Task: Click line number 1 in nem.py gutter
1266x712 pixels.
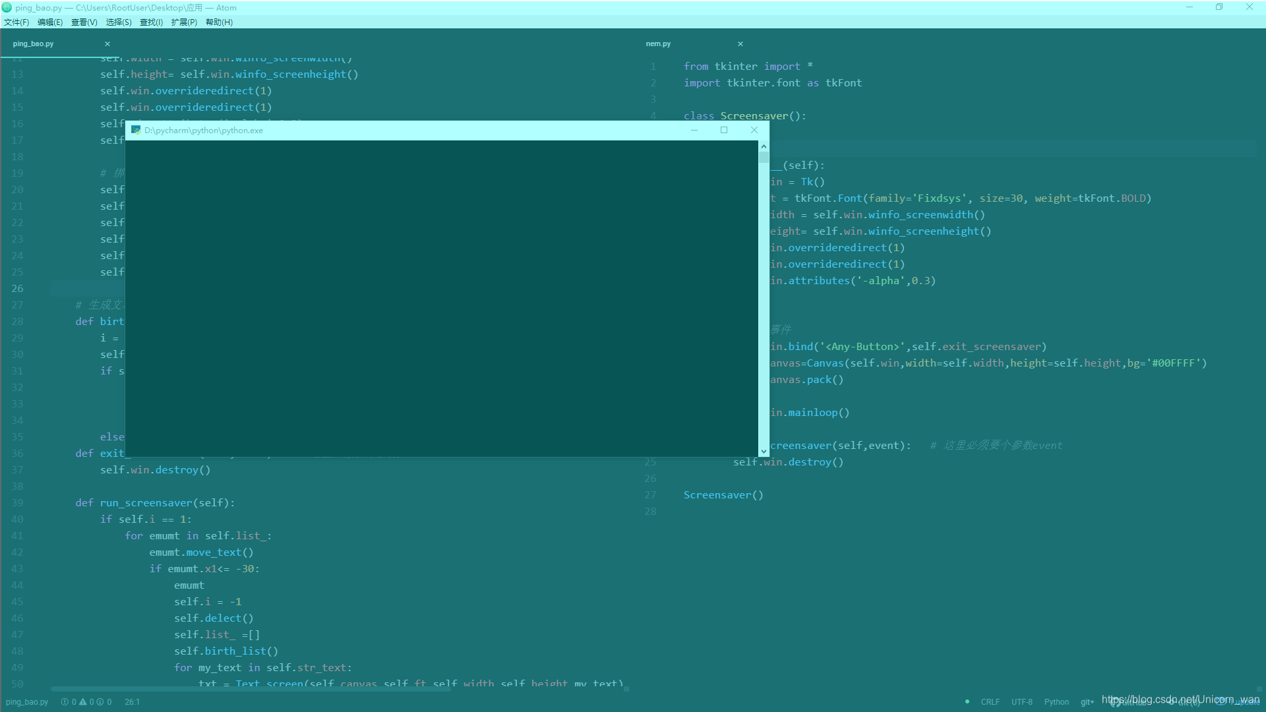Action: coord(653,67)
